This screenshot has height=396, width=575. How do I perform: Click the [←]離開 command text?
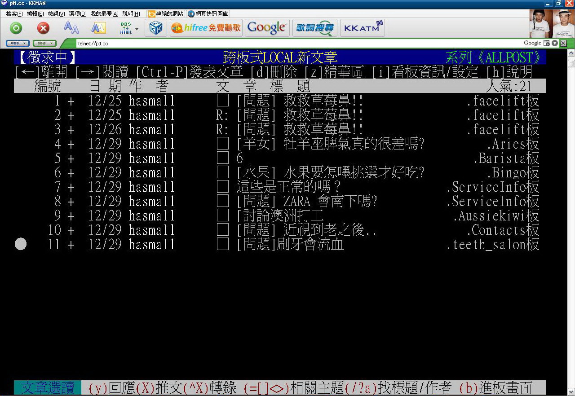(x=41, y=72)
